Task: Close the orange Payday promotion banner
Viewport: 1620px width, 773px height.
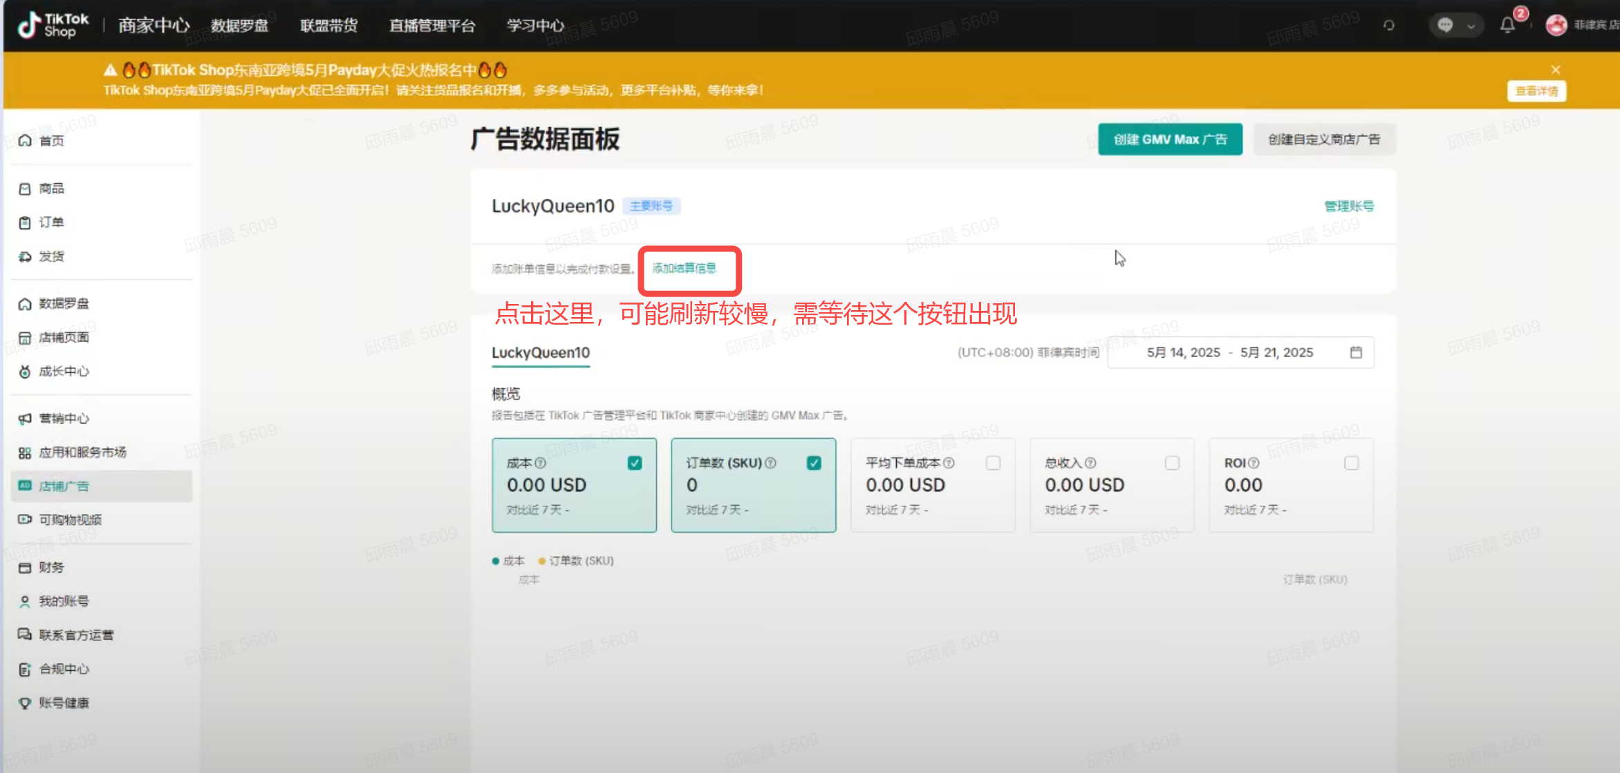Action: coord(1556,70)
